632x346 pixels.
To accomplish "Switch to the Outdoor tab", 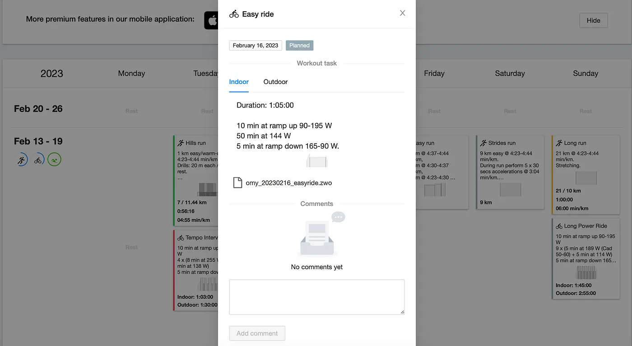I will click(275, 82).
